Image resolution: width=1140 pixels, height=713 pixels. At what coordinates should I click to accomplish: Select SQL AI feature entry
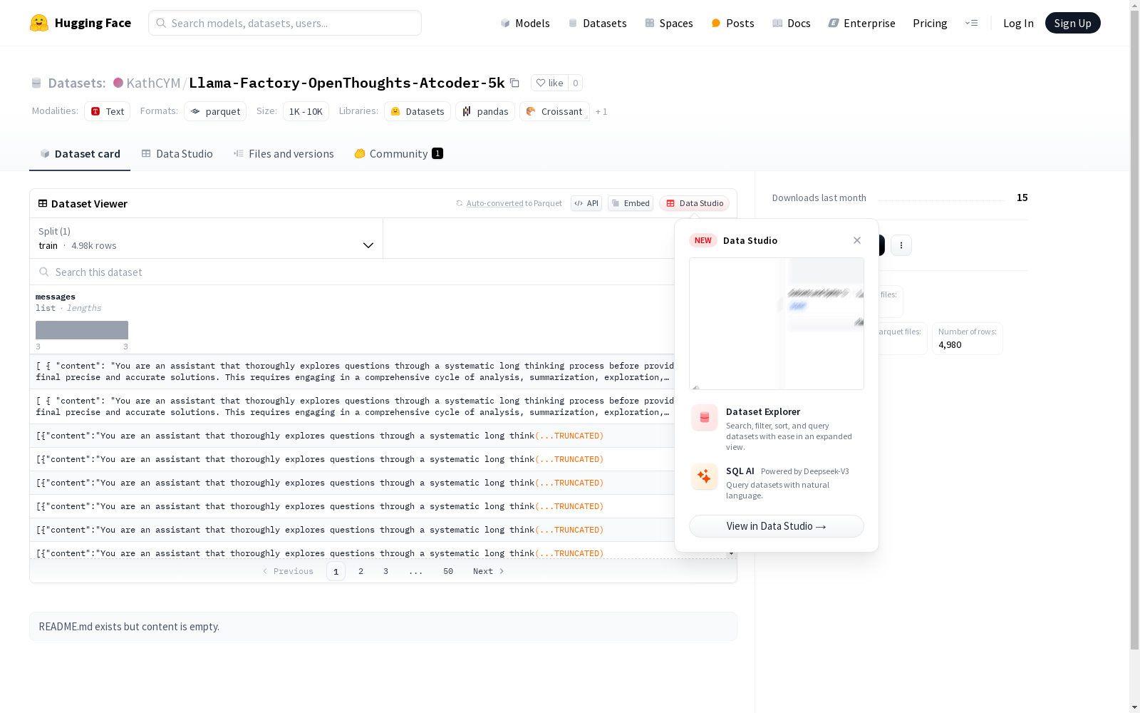(777, 483)
